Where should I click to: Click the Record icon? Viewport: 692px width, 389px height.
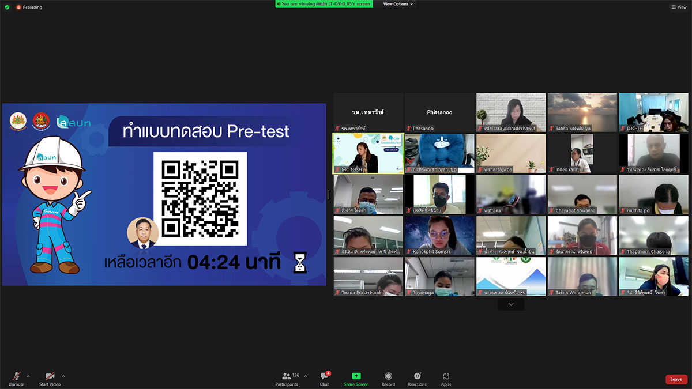[388, 376]
